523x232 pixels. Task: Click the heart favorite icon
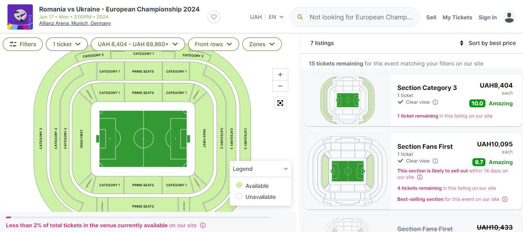click(214, 17)
